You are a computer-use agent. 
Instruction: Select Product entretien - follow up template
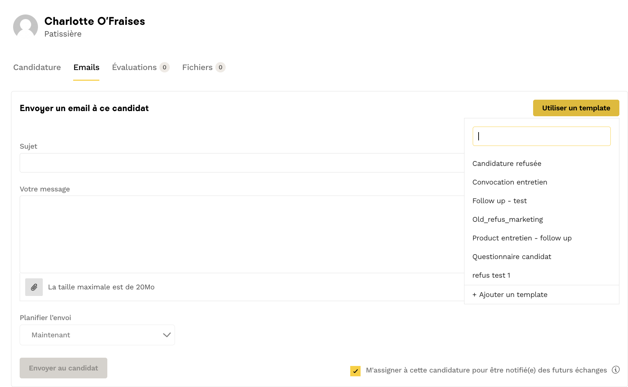click(x=522, y=238)
